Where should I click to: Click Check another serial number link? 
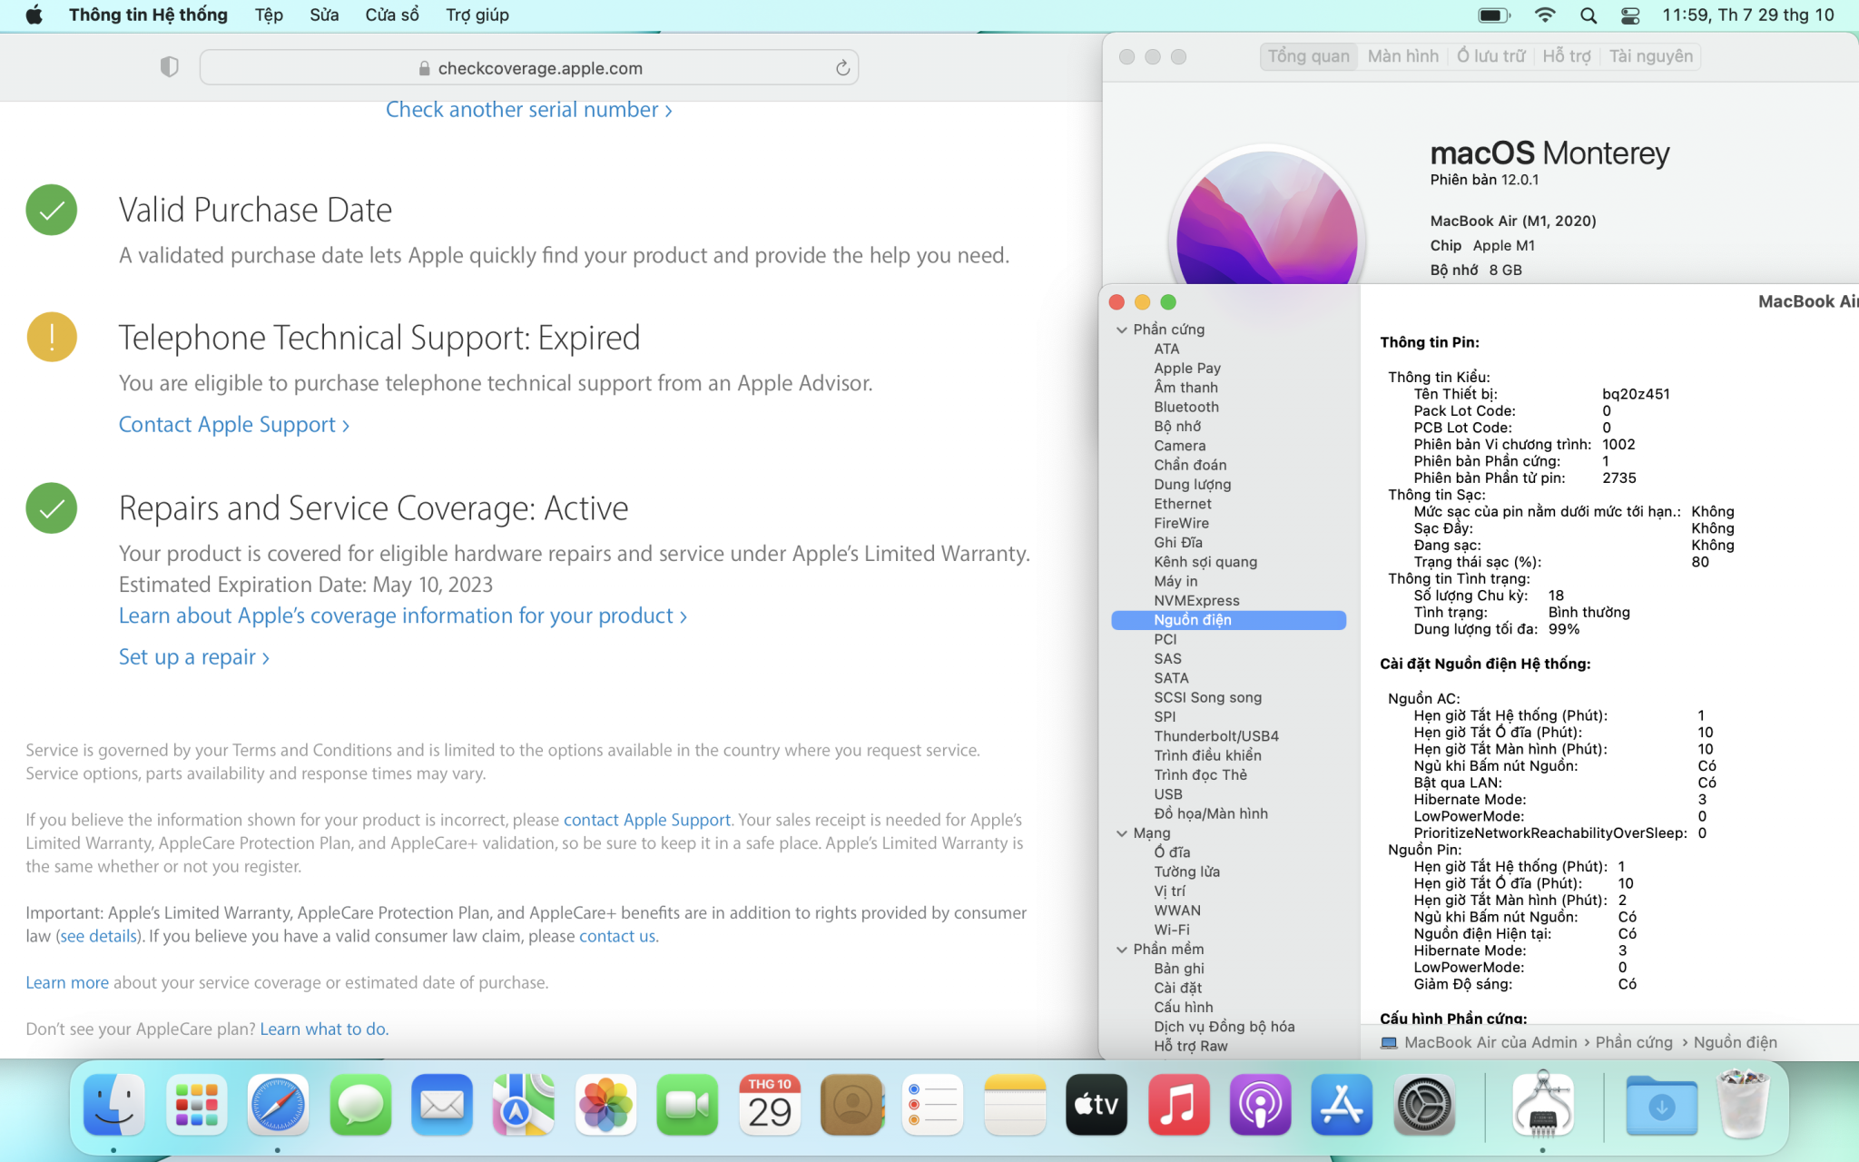coord(528,110)
